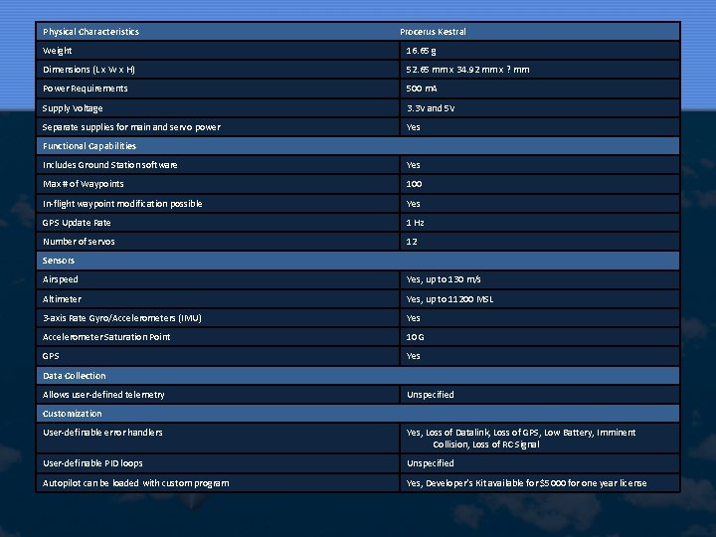Select the '3.3v and 5v' value
The height and width of the screenshot is (537, 716).
[431, 108]
